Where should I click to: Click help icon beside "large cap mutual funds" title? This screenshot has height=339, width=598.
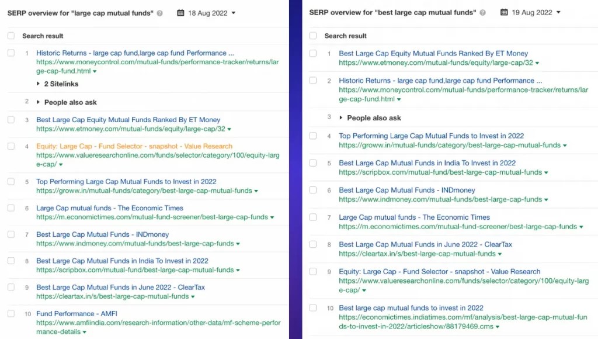click(x=160, y=13)
